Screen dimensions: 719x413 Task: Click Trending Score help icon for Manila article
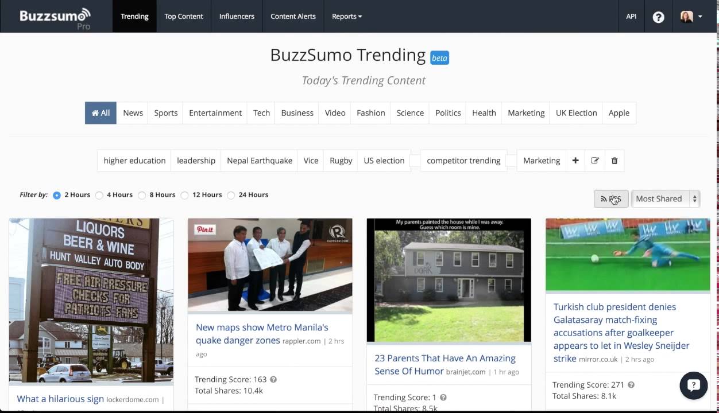[x=273, y=380]
